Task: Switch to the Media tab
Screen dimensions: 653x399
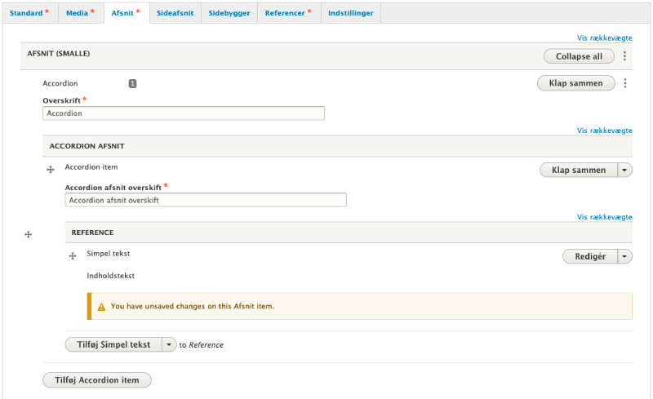Action: click(79, 13)
